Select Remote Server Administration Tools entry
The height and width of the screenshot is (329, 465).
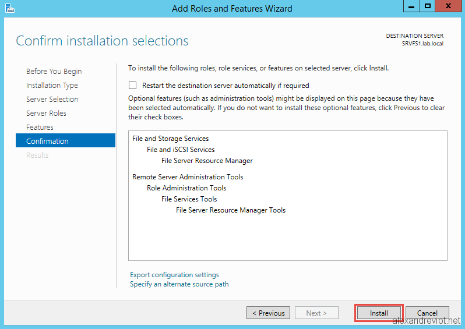(188, 177)
